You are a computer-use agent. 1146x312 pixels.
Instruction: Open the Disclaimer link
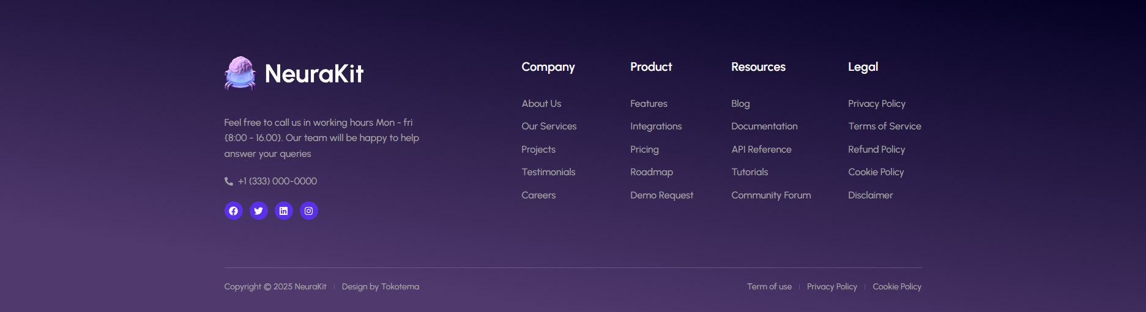870,195
